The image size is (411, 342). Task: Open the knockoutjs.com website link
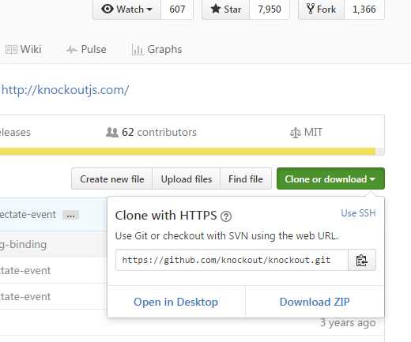65,90
